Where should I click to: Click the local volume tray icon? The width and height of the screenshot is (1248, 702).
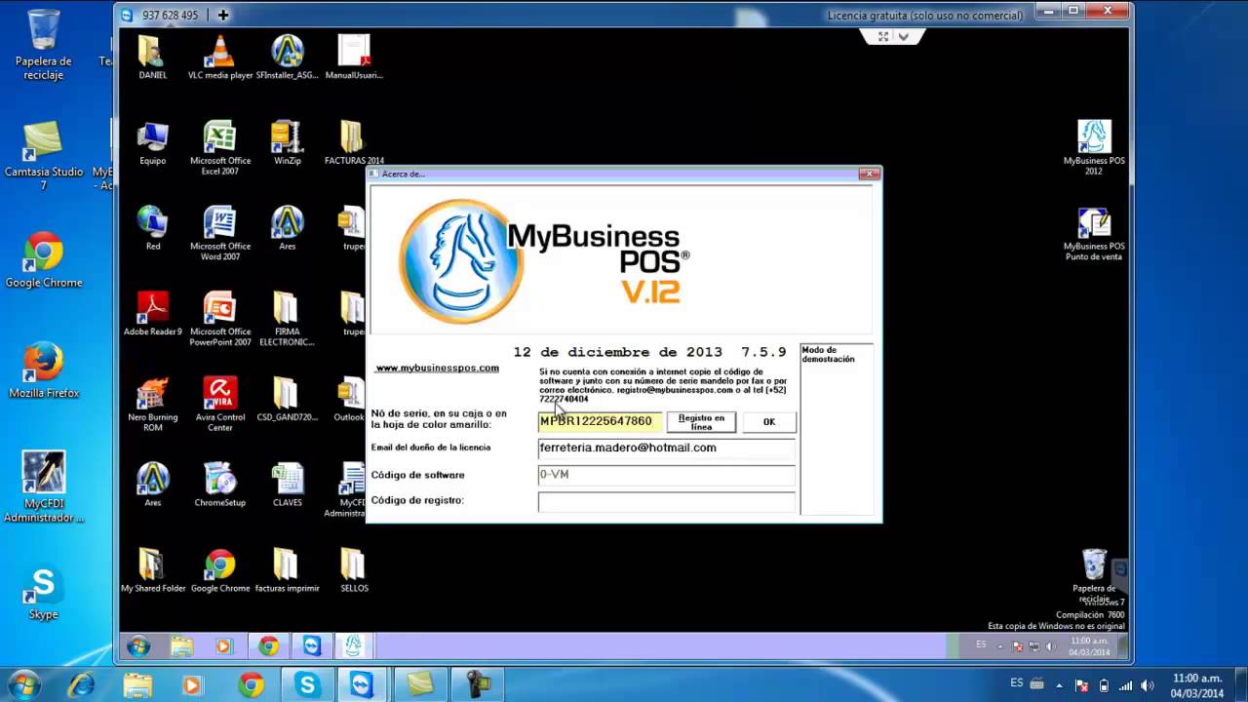(x=1146, y=685)
